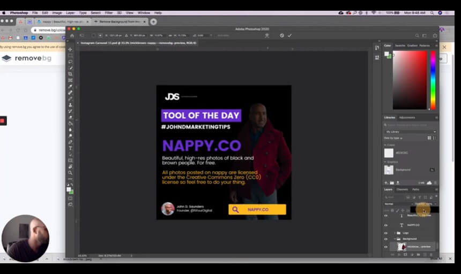This screenshot has width=461, height=274.
Task: Select the Eyedropper tool
Action: click(x=70, y=87)
